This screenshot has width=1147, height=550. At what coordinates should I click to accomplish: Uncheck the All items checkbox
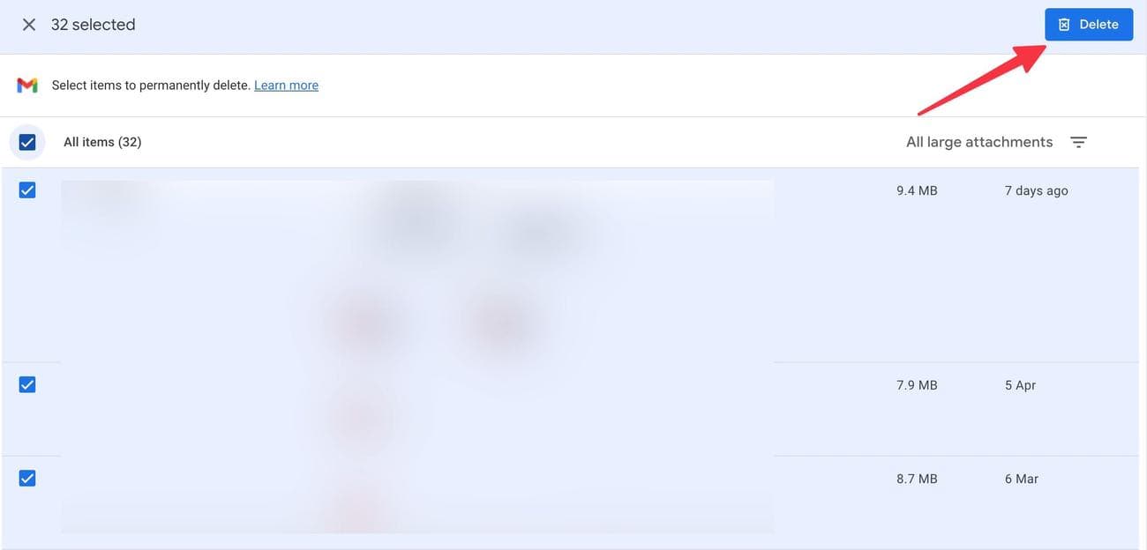[27, 142]
